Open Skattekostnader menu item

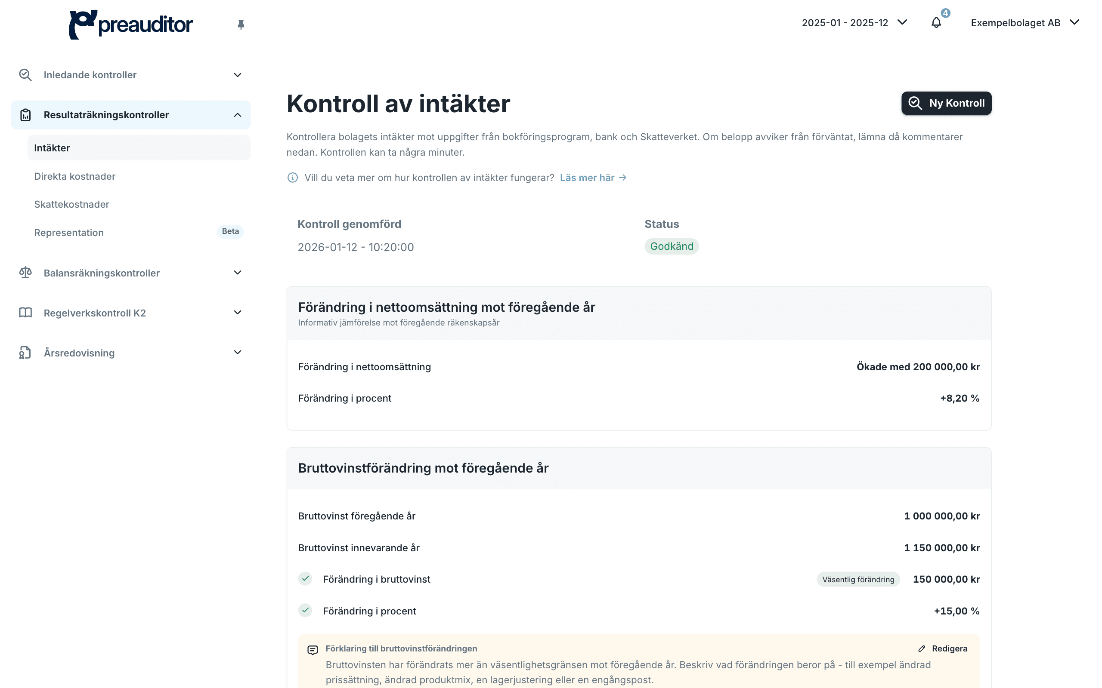point(71,204)
